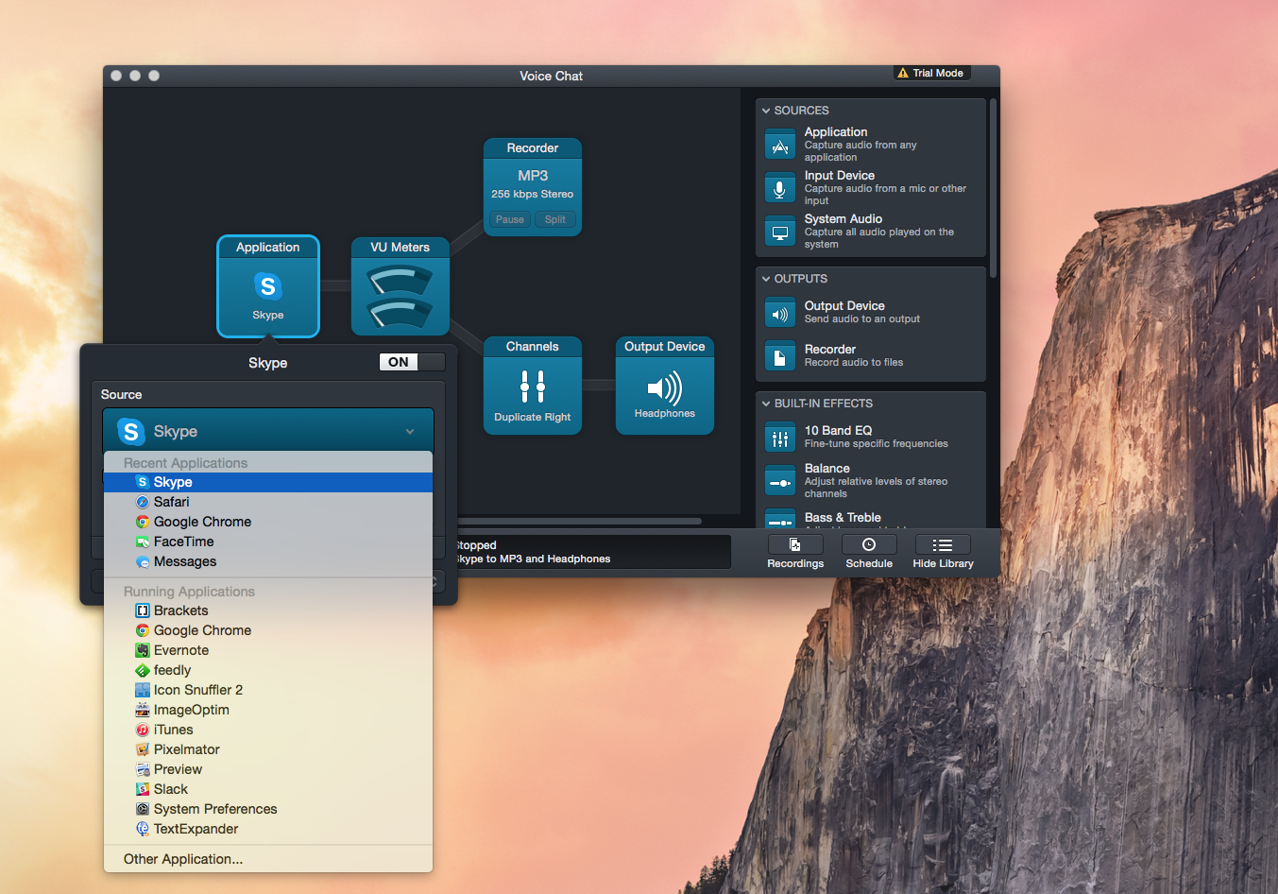Click the Recorder file icon in library
The height and width of the screenshot is (894, 1278).
(780, 356)
